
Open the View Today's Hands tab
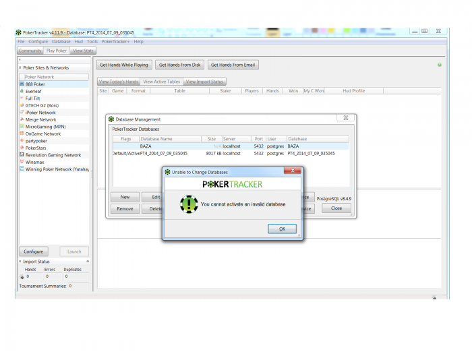pyautogui.click(x=119, y=82)
